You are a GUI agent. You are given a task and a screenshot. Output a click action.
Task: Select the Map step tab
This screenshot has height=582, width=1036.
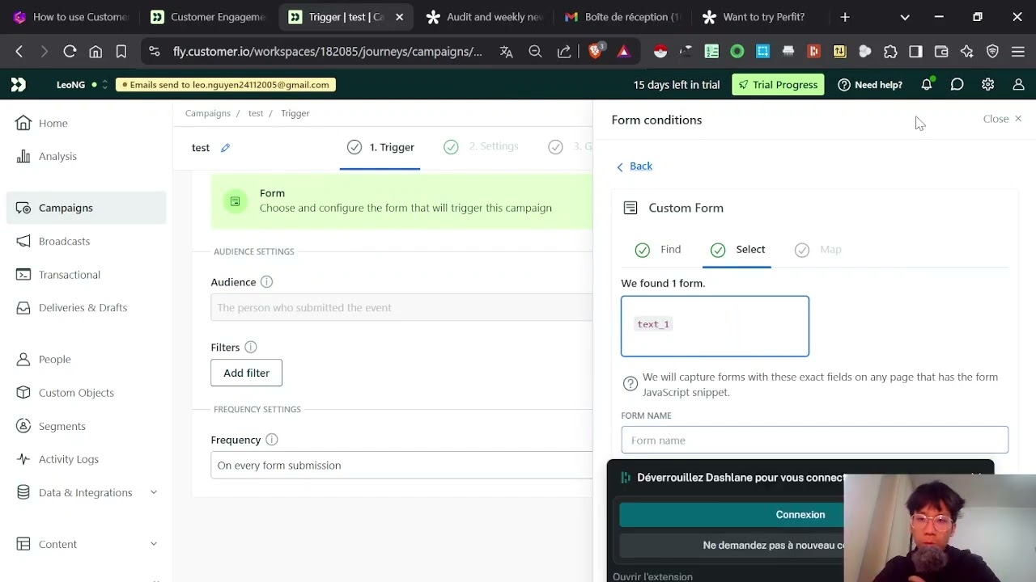(x=818, y=250)
